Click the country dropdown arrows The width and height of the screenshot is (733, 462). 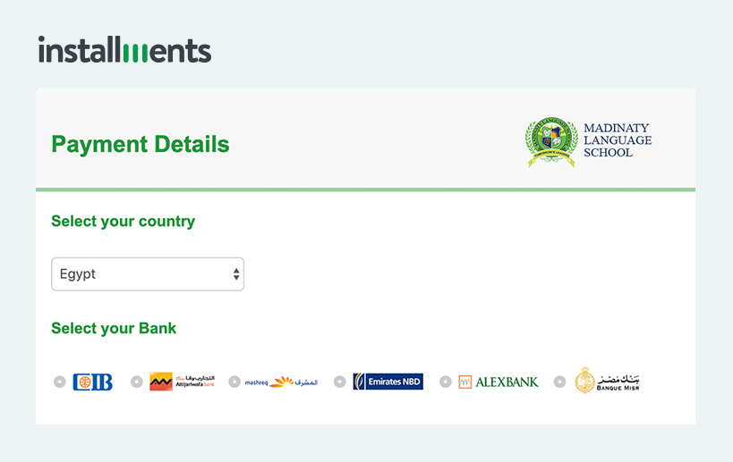(236, 274)
